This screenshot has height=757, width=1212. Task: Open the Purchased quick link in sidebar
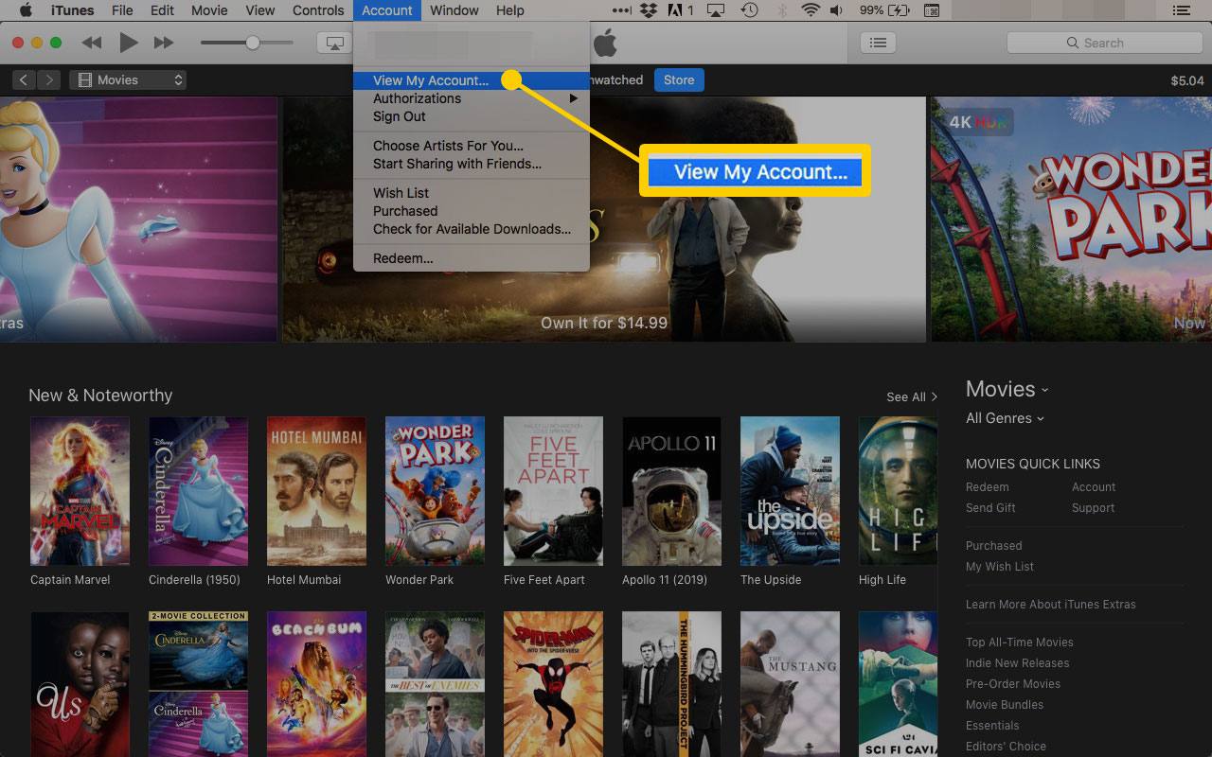click(993, 546)
